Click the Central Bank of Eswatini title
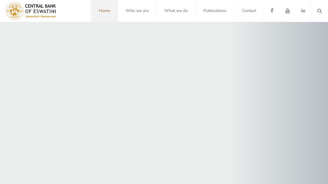This screenshot has width=328, height=184. point(40,9)
